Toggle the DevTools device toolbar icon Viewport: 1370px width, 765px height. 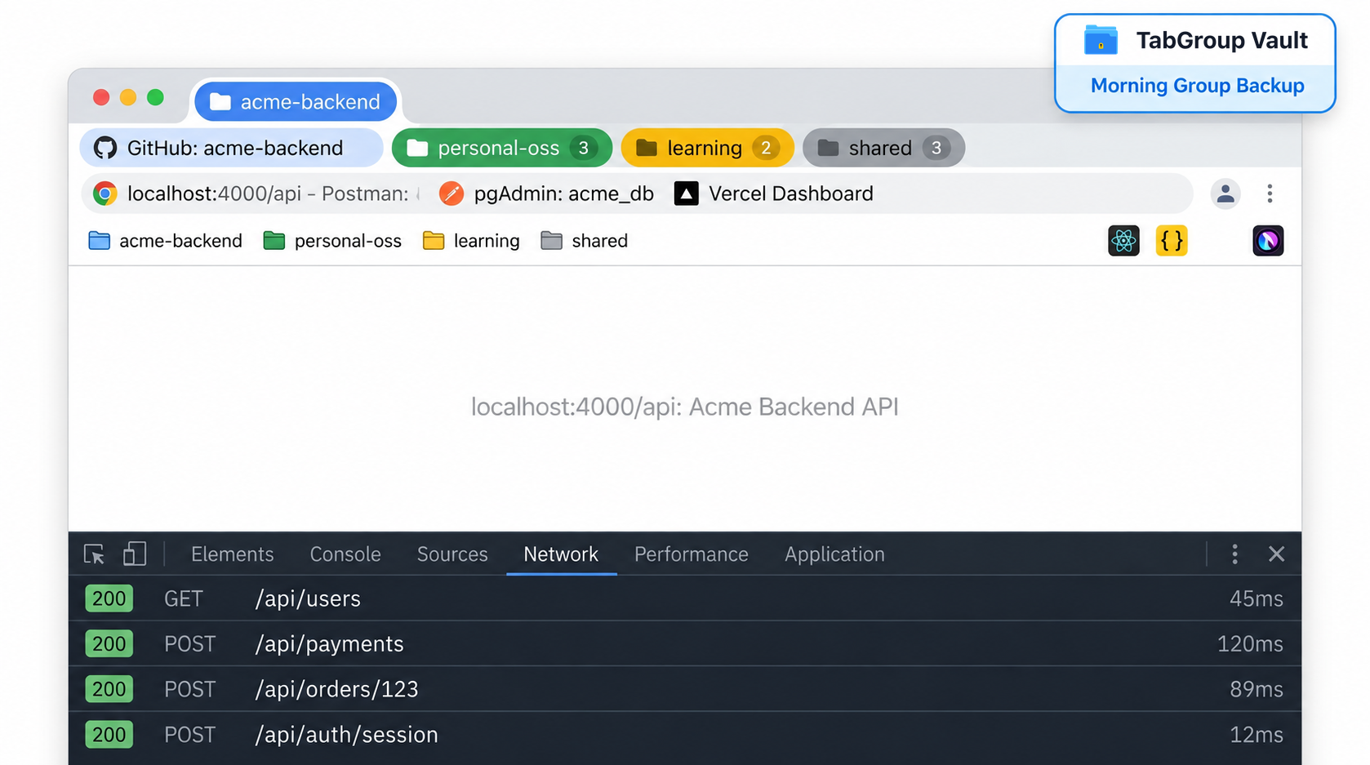coord(135,554)
